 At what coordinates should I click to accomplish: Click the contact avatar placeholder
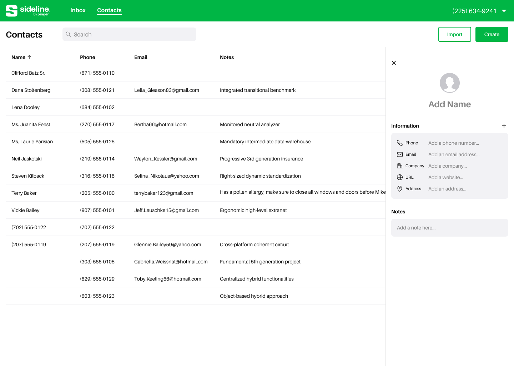pos(450,83)
